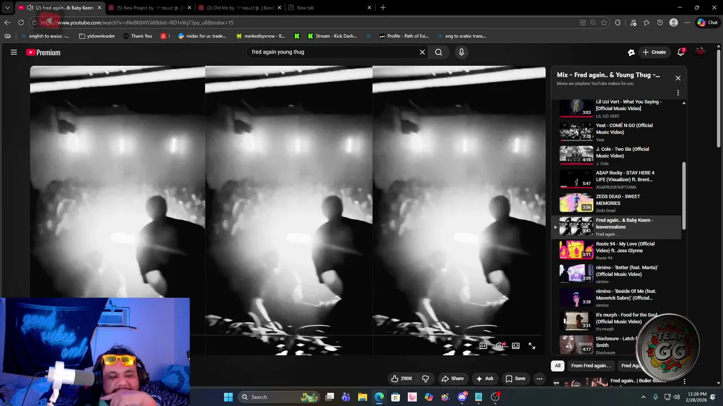The height and width of the screenshot is (406, 723).
Task: Like the video with 290K likes
Action: click(x=402, y=378)
